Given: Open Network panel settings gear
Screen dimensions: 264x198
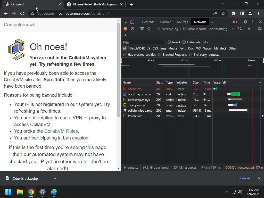Looking at the screenshot, I should pyautogui.click(x=260, y=29).
